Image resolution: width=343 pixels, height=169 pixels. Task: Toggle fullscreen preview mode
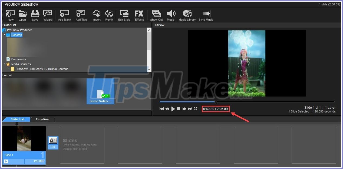pos(196,109)
